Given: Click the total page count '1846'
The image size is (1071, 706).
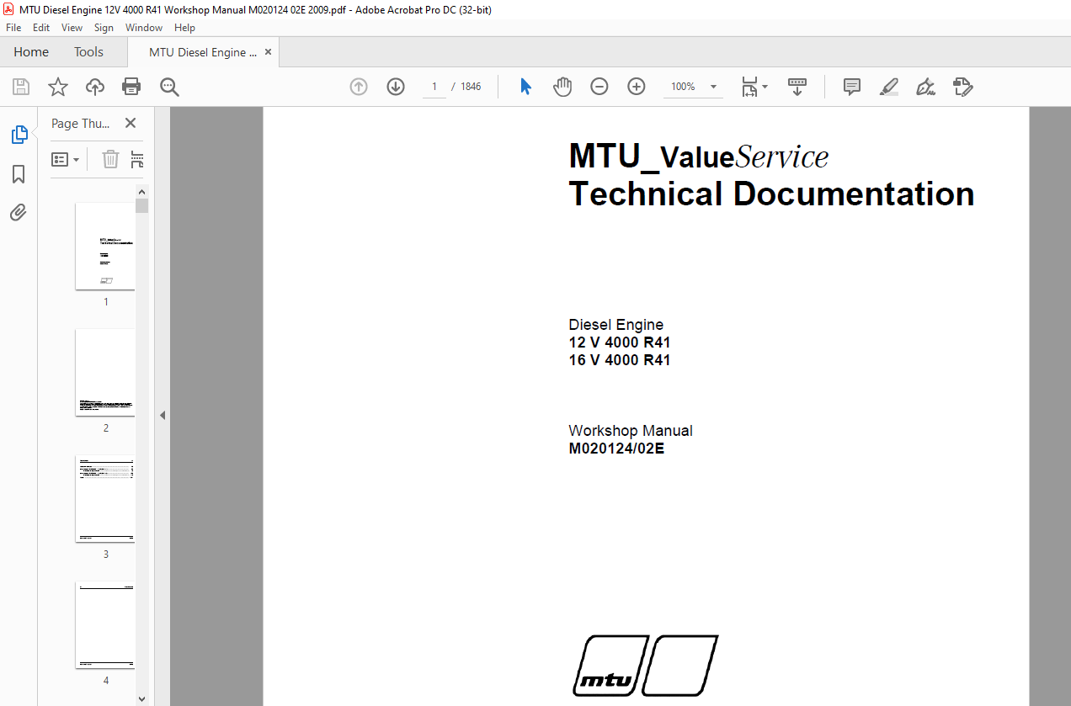Looking at the screenshot, I should point(471,87).
